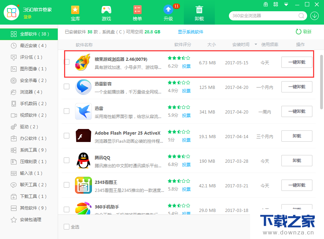Image resolution: width=324 pixels, height=239 pixels.
Task: Select 手机数码 (2) category
Action: [29, 104]
